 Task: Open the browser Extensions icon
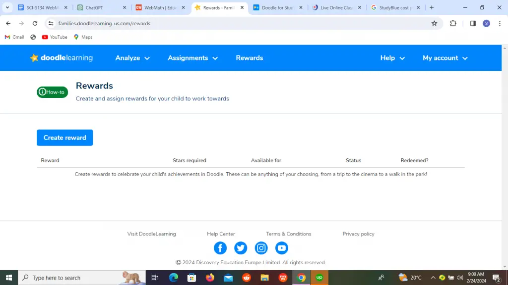(x=453, y=23)
